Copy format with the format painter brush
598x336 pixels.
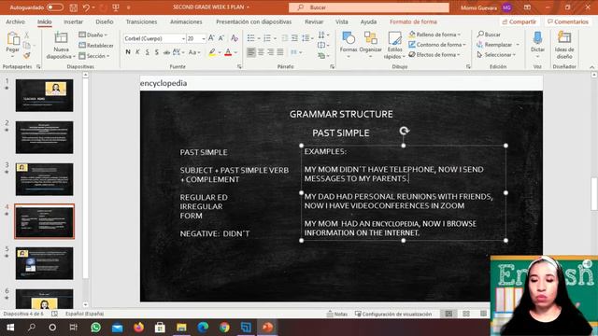click(27, 56)
